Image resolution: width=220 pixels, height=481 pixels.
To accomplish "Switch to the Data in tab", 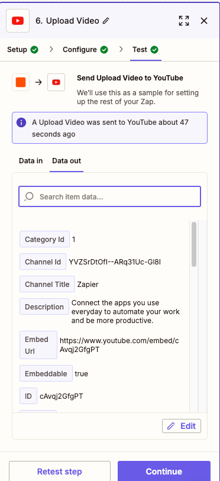I will pos(31,161).
